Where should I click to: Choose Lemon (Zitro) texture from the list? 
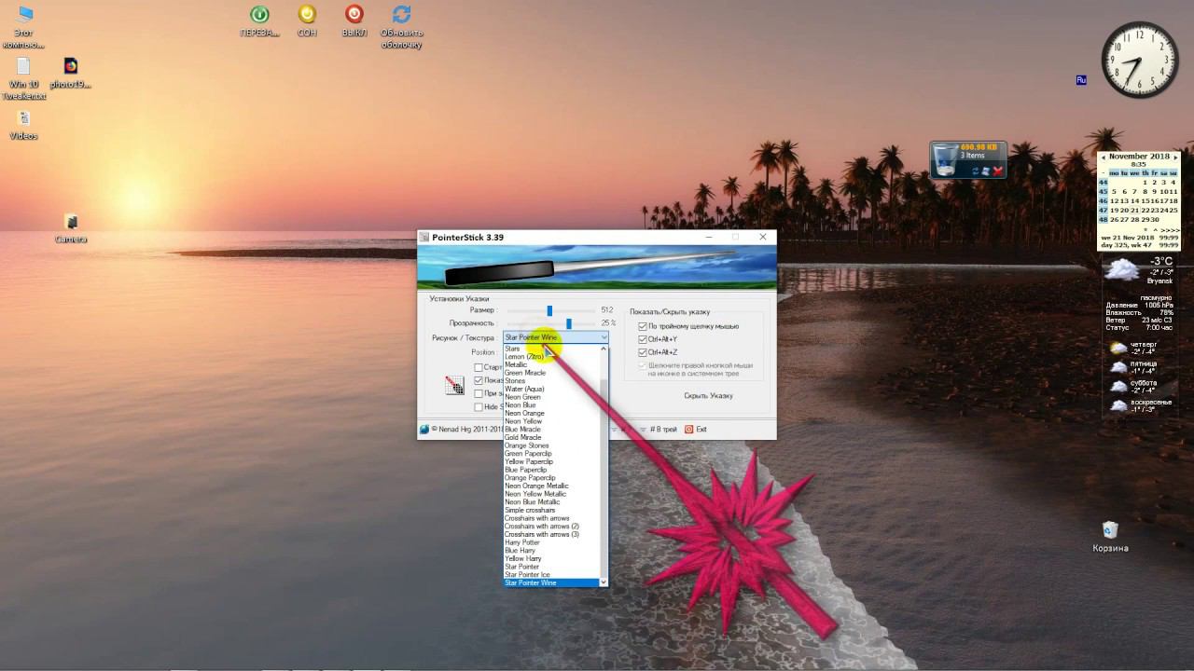(551, 357)
